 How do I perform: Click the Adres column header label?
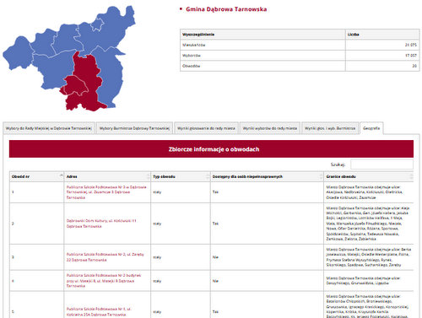[x=72, y=176]
